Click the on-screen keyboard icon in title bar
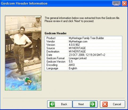Screen dimensions: 128x110 tap(117, 3)
